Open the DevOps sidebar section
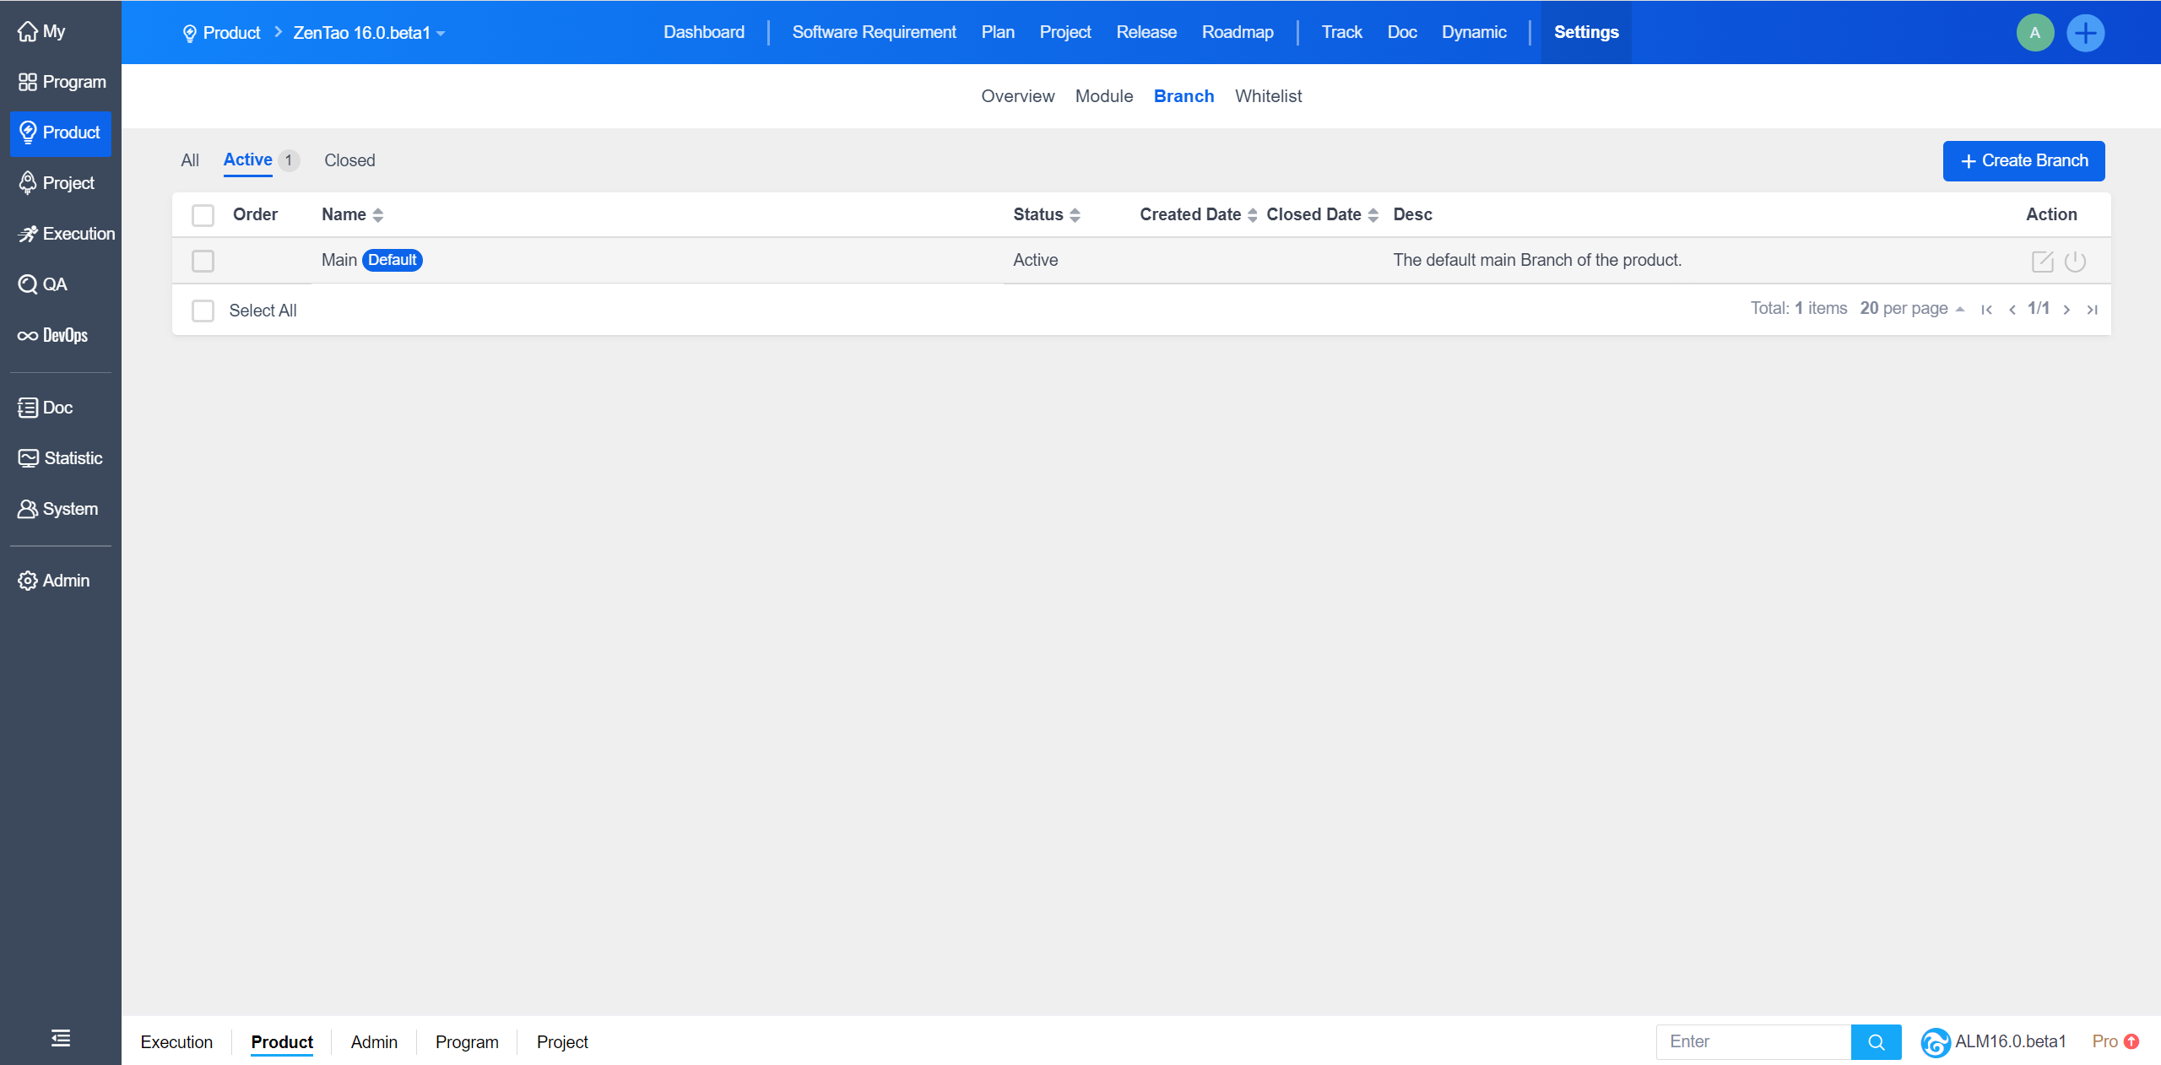The height and width of the screenshot is (1065, 2161). (53, 335)
